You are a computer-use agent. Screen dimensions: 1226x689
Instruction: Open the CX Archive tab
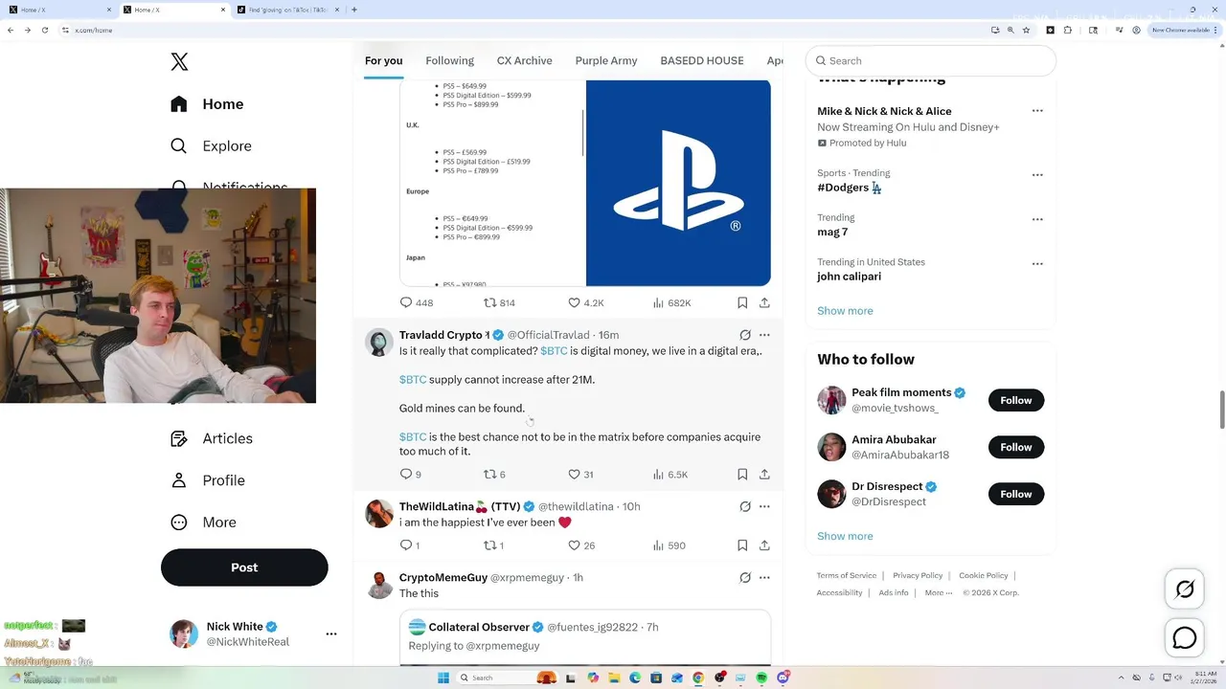click(524, 60)
